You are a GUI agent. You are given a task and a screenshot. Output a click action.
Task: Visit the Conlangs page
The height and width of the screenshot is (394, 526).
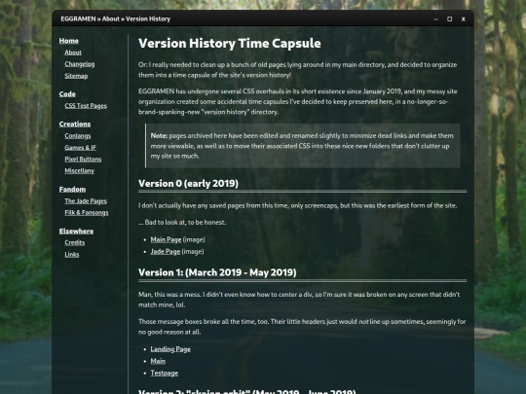pyautogui.click(x=78, y=135)
